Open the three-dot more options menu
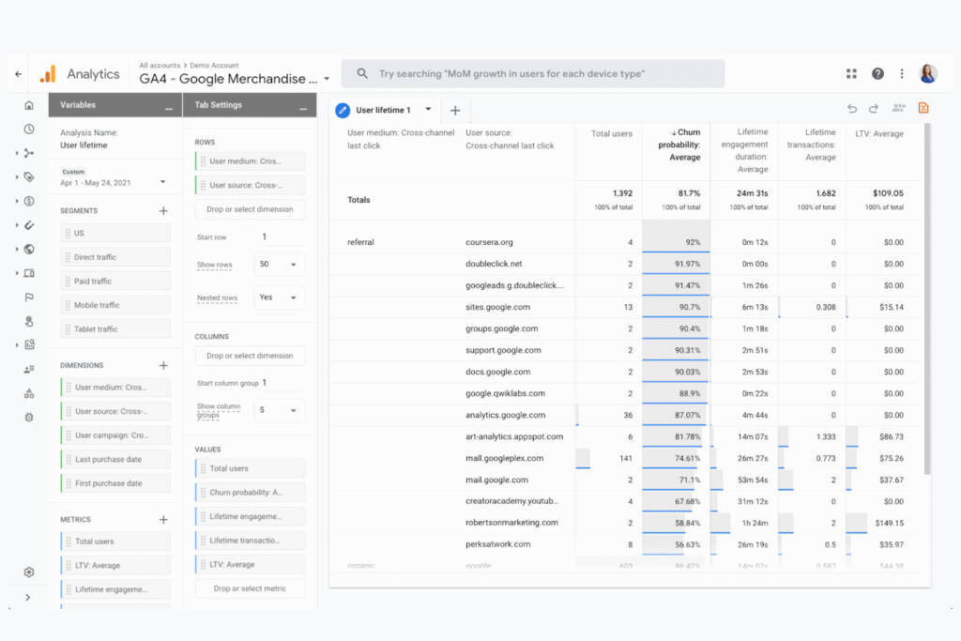Viewport: 961px width, 641px height. 902,73
